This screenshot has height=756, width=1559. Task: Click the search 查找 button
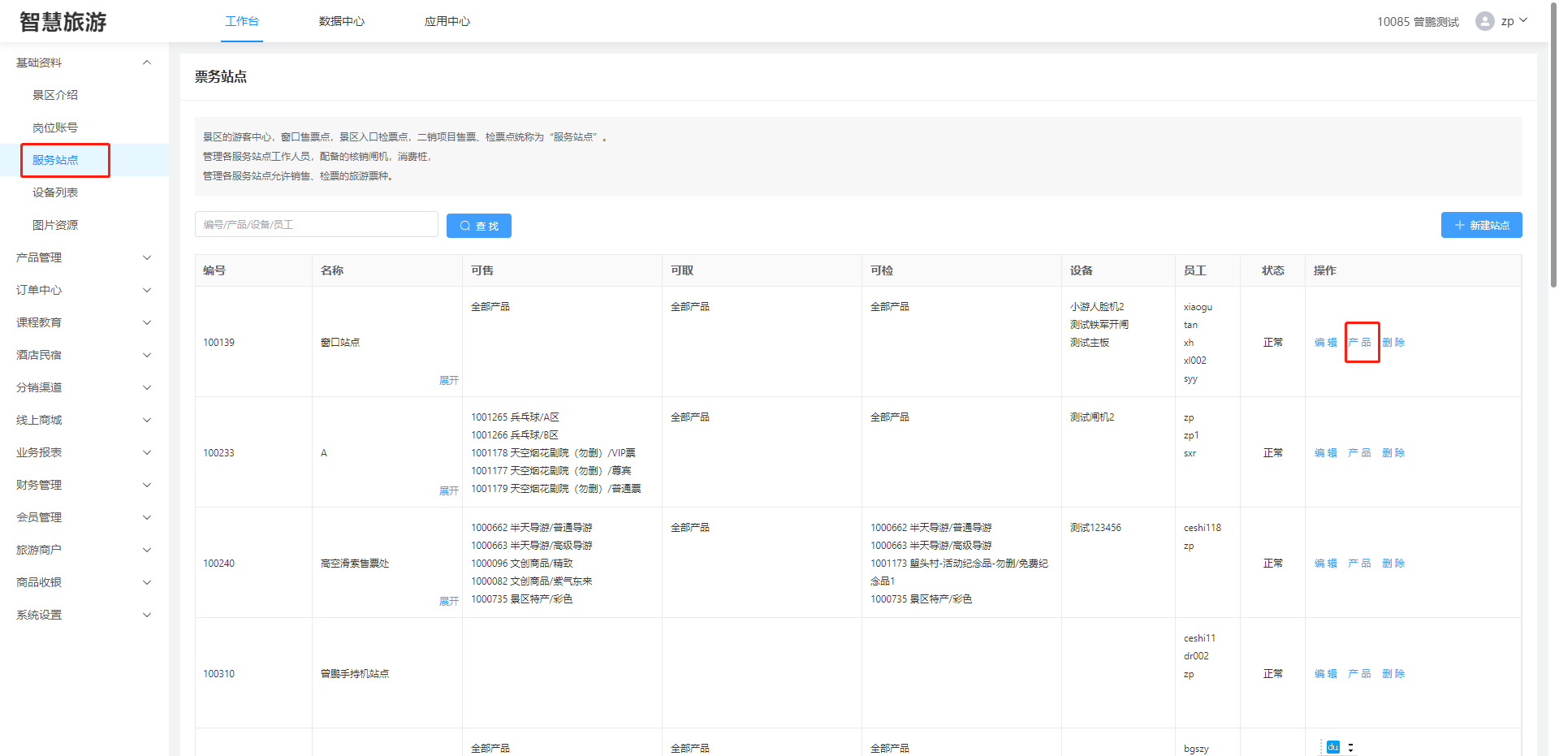479,226
